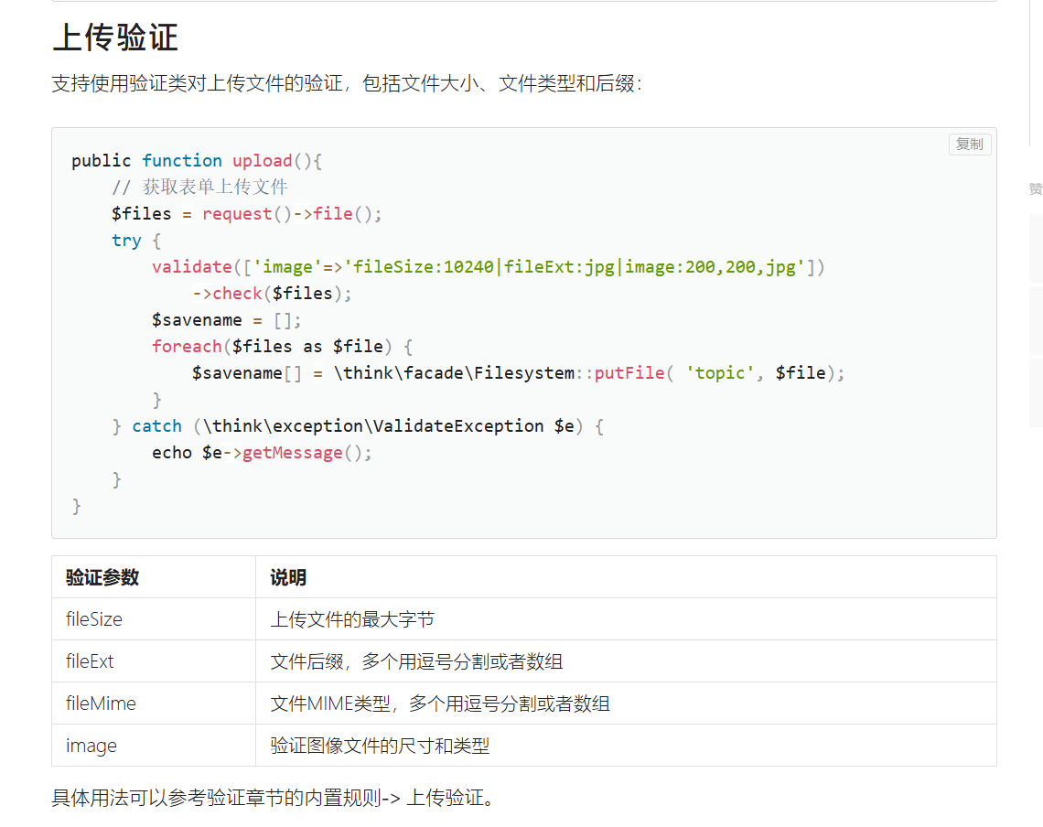1043x827 pixels.
Task: Select the fileMime cell in the table
Action: coord(101,703)
